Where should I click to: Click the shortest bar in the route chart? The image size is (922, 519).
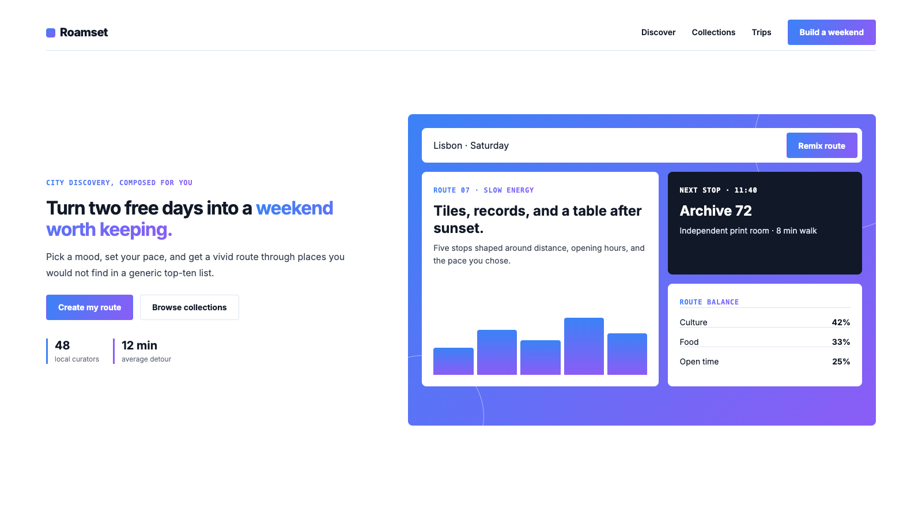pos(454,361)
